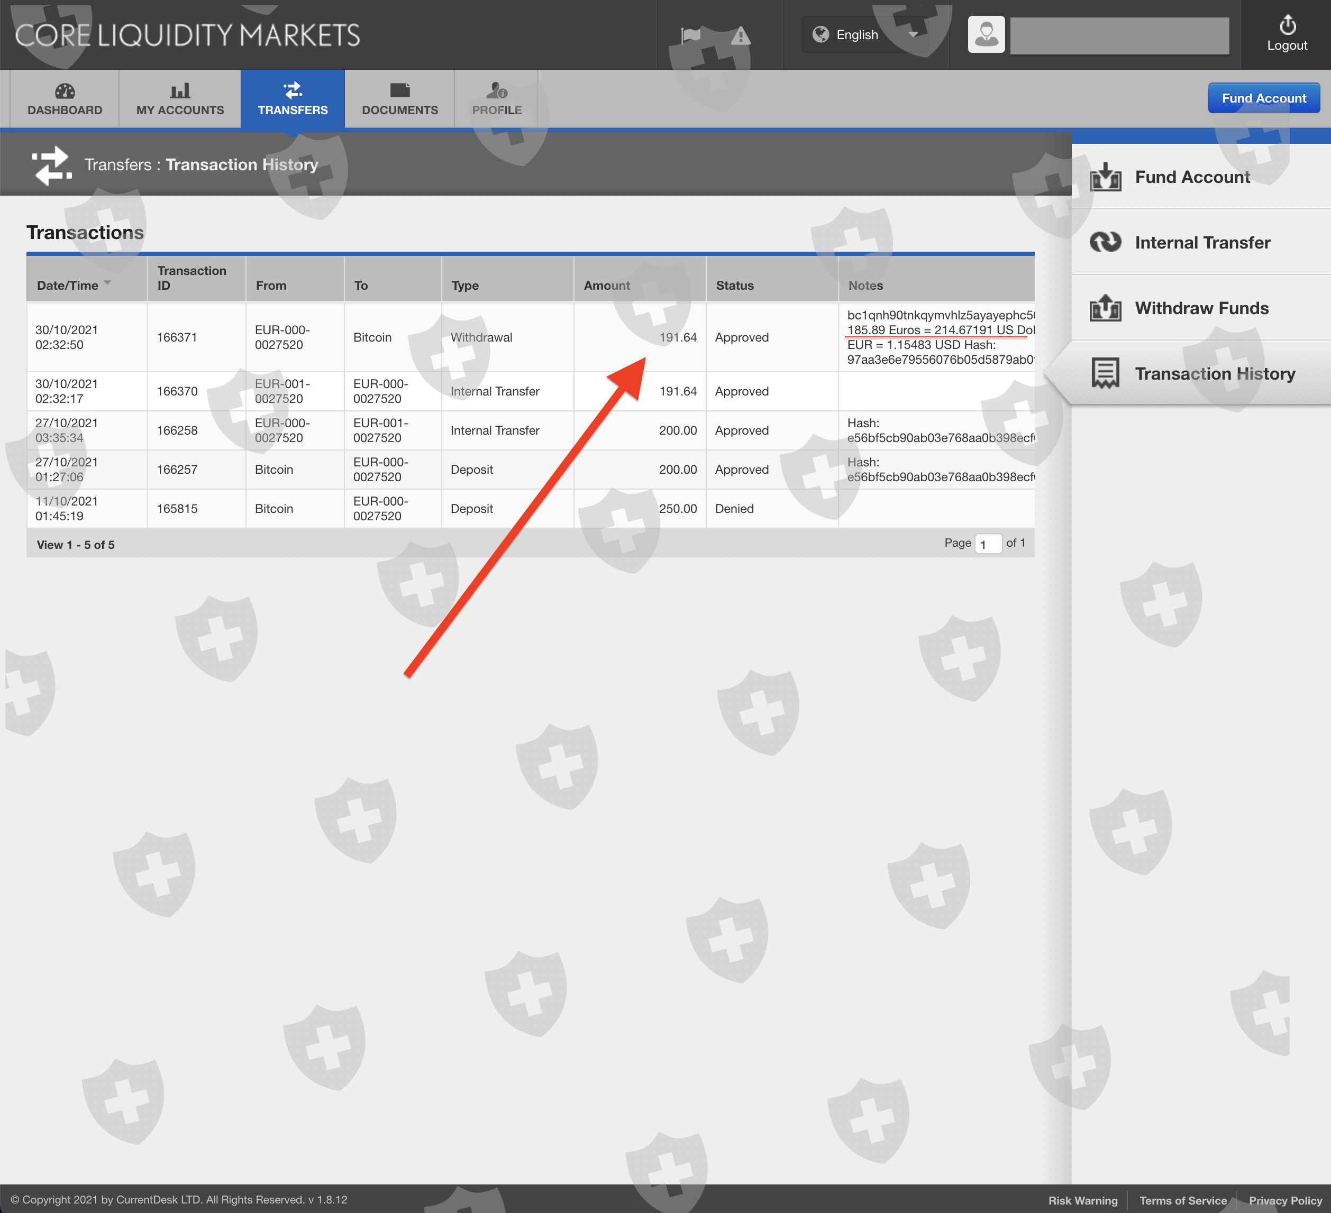
Task: Sort by Date/Time column arrow
Action: [107, 282]
